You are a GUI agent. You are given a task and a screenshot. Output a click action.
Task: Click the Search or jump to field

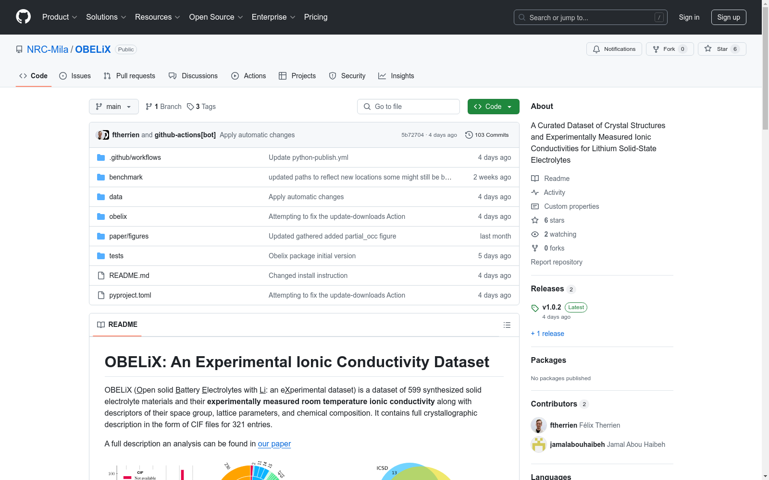(x=591, y=17)
